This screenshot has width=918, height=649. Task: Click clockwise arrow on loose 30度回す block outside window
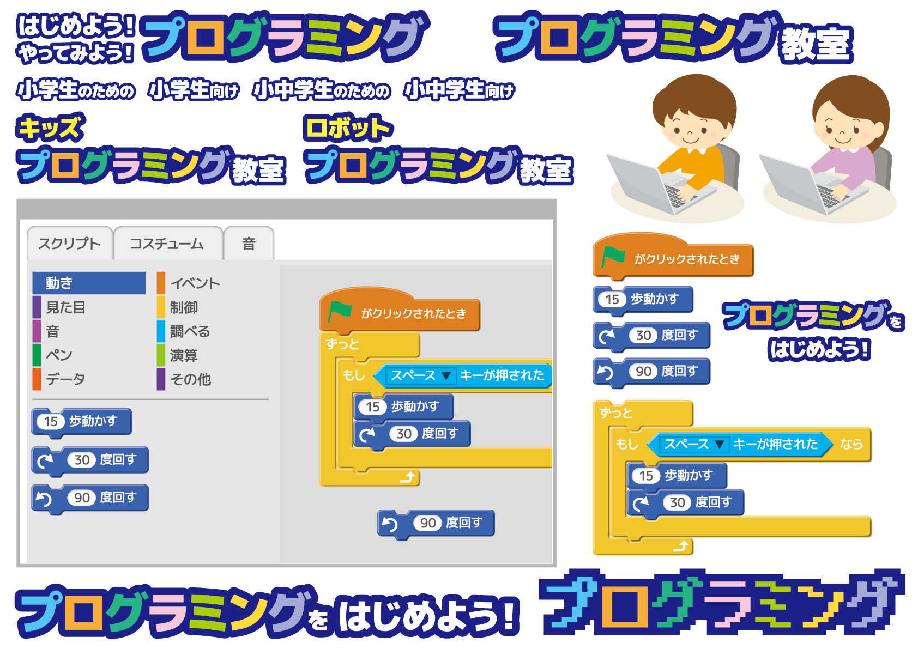coord(607,336)
